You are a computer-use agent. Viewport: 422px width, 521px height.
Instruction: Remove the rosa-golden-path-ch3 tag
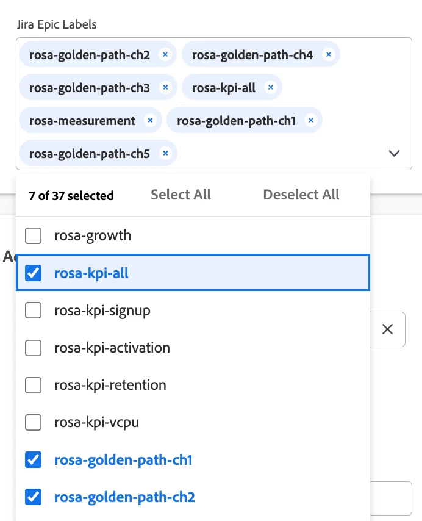tap(165, 88)
